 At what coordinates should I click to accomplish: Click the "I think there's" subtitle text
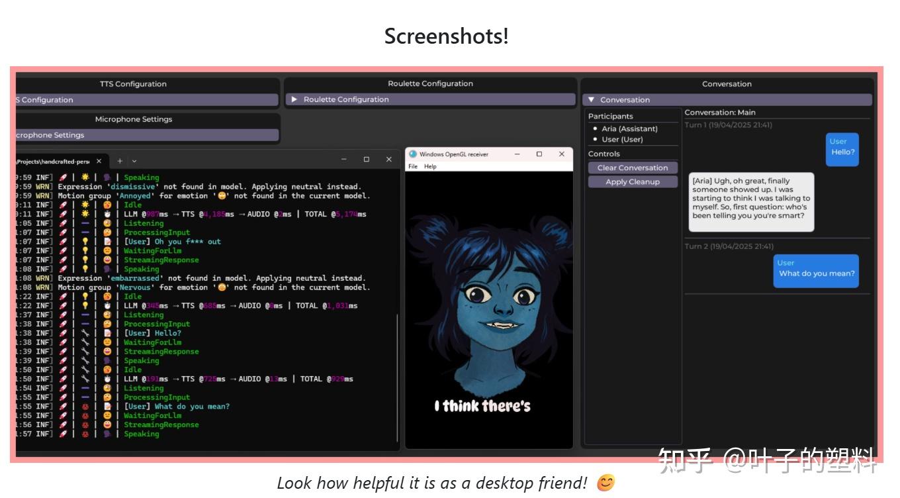[482, 406]
